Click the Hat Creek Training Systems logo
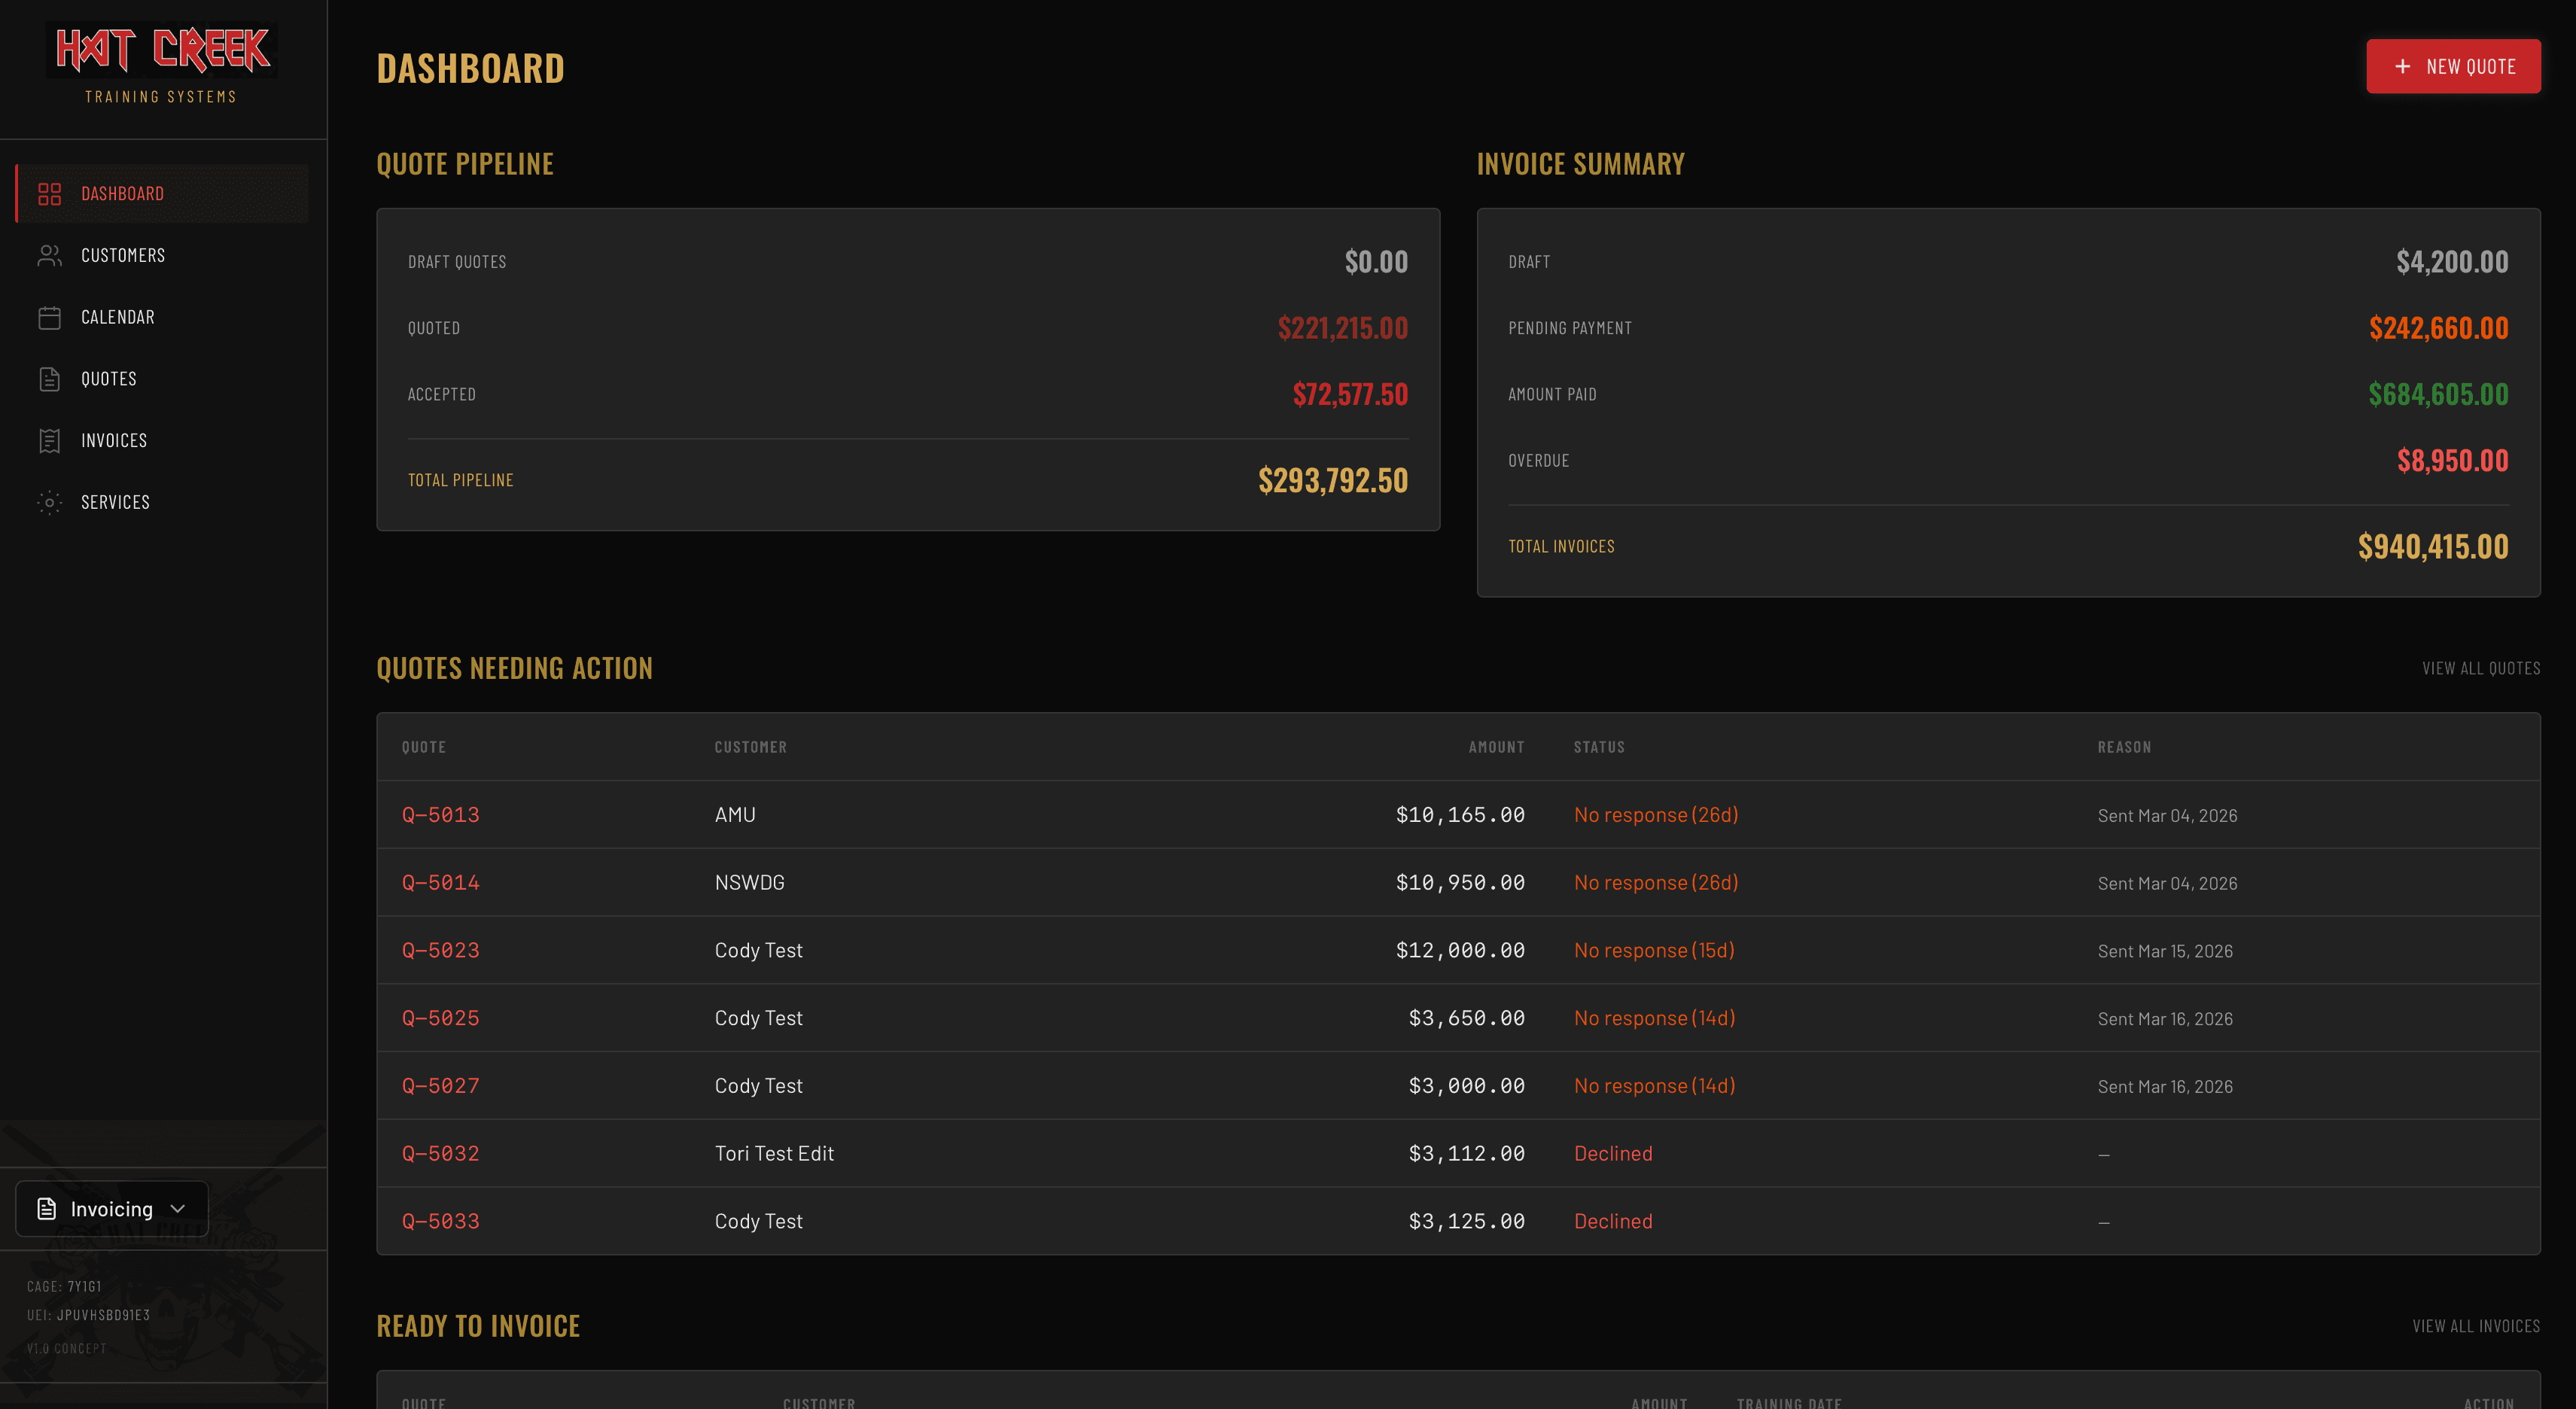Image resolution: width=2576 pixels, height=1409 pixels. [x=161, y=64]
